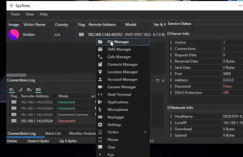Image resolution: width=243 pixels, height=157 pixels.
Task: Open the Tools menu
Action: point(15,14)
